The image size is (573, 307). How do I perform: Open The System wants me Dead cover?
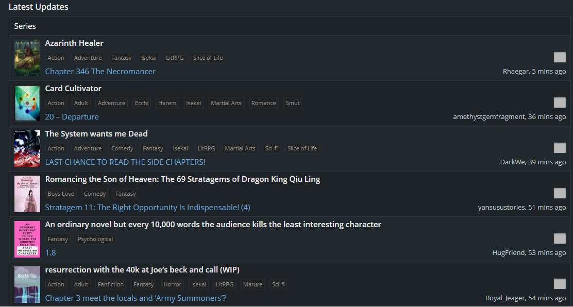(27, 148)
